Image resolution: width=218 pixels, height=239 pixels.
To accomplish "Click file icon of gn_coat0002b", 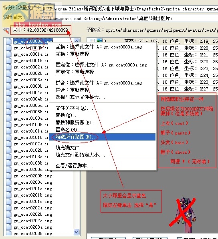I will point(8,73).
